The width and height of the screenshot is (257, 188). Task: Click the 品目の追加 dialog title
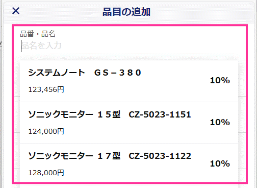[126, 12]
